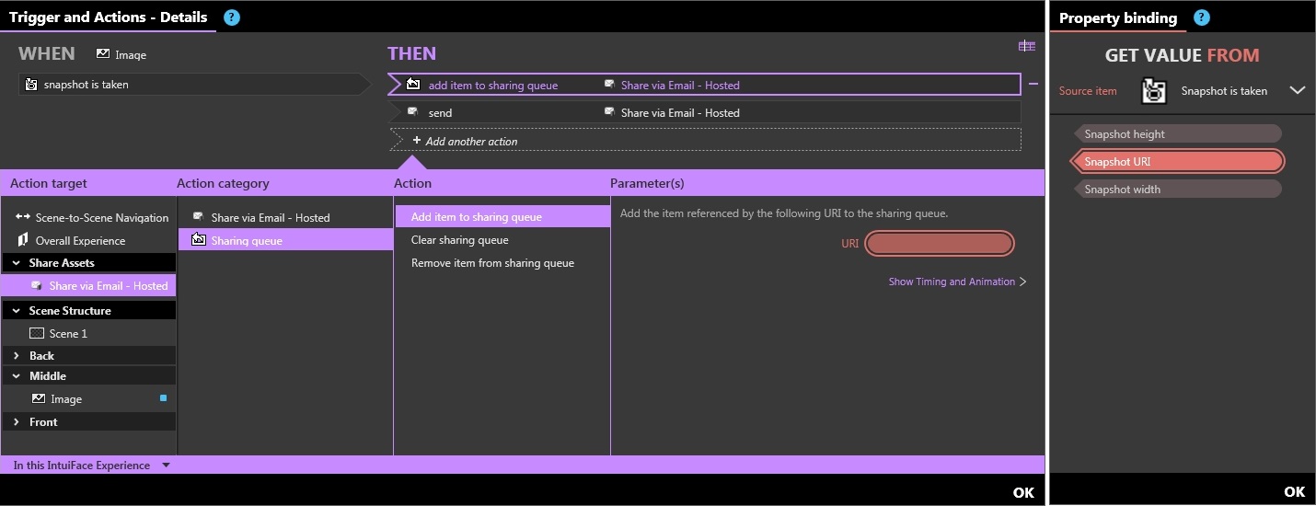Show Timing and Animation options

pos(957,282)
